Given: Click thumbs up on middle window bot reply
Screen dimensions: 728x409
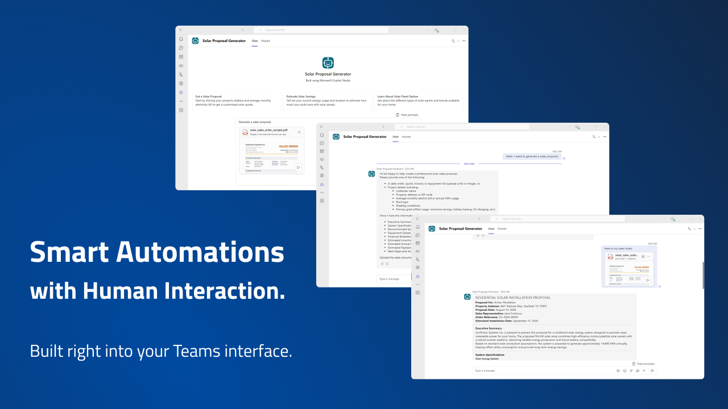Looking at the screenshot, I should [x=382, y=264].
